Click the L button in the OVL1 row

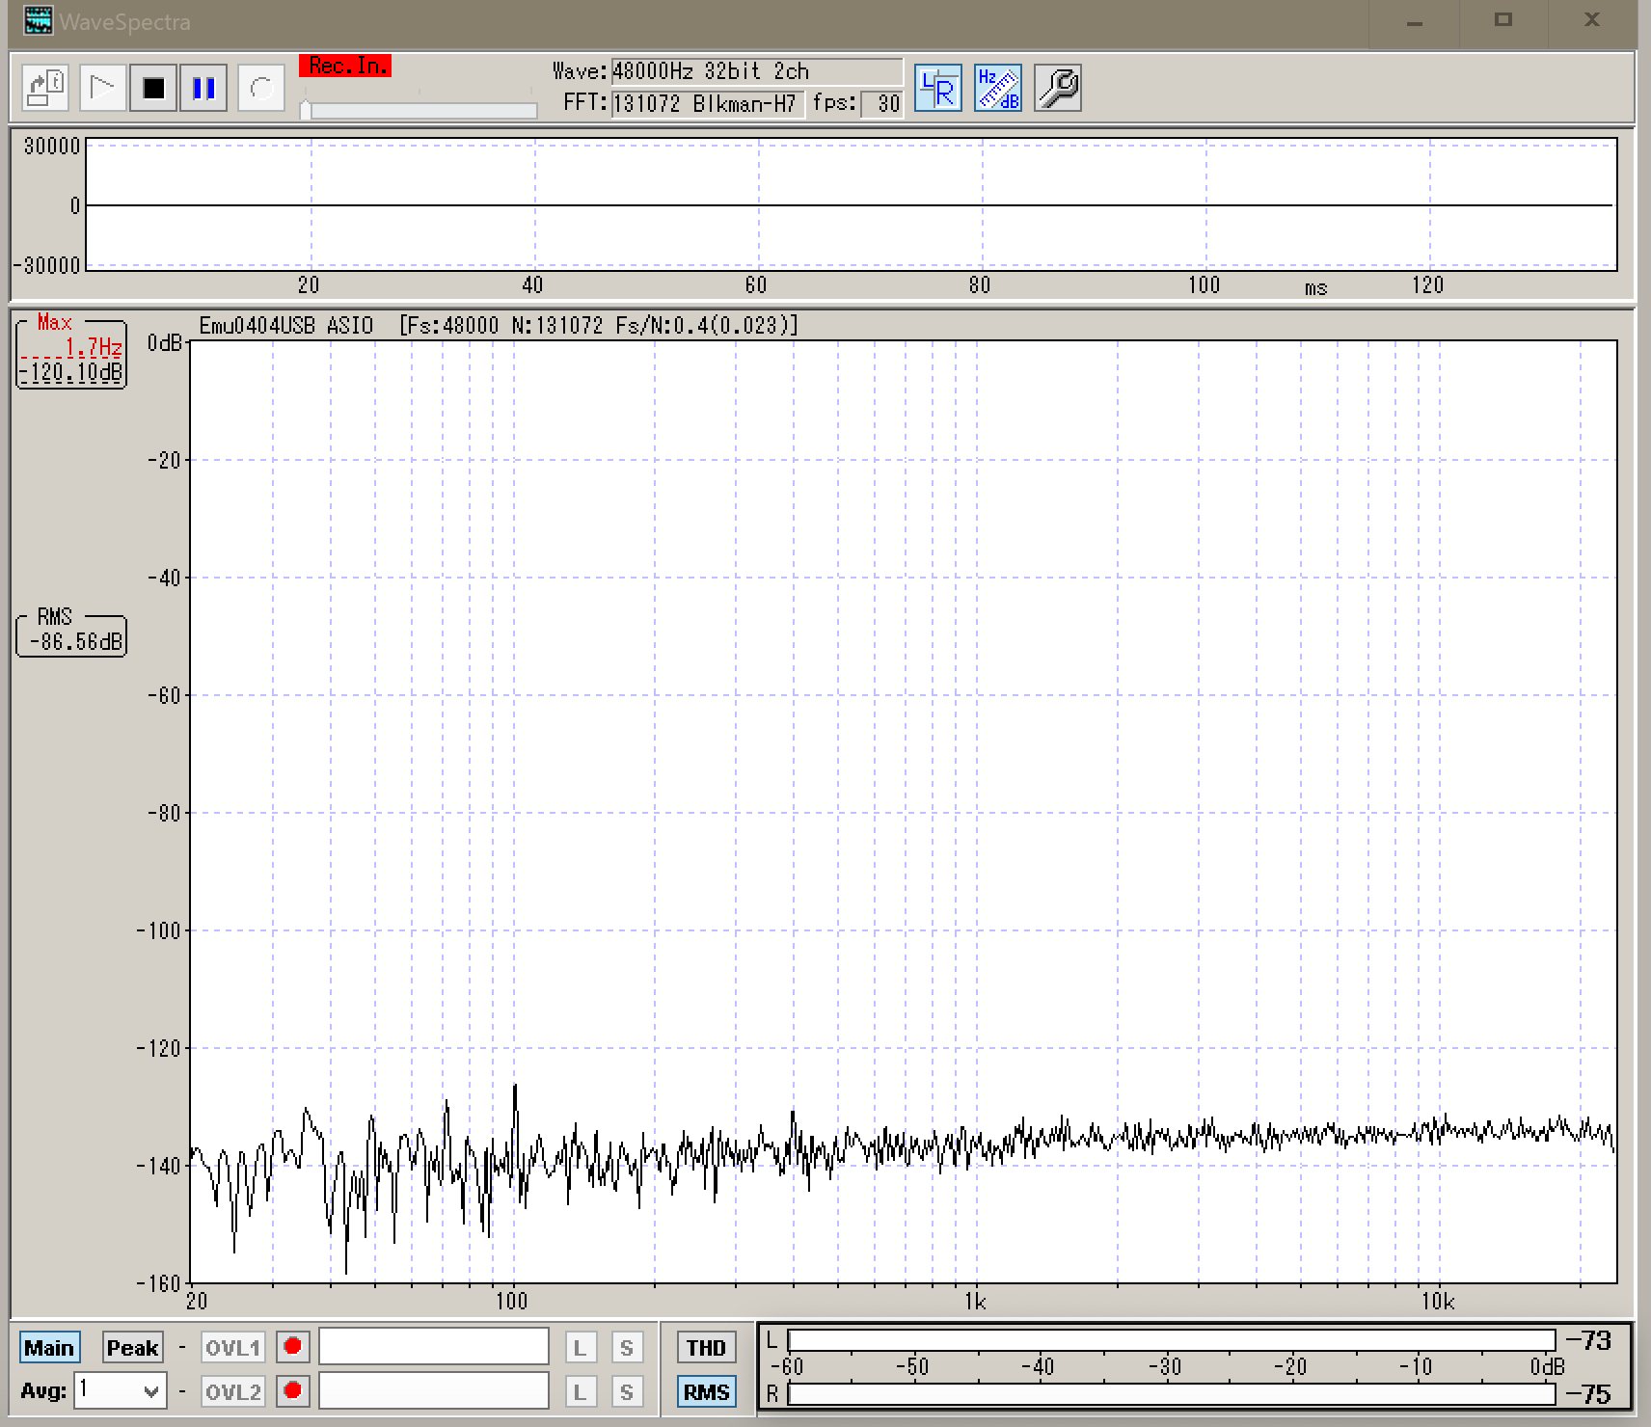(x=581, y=1347)
